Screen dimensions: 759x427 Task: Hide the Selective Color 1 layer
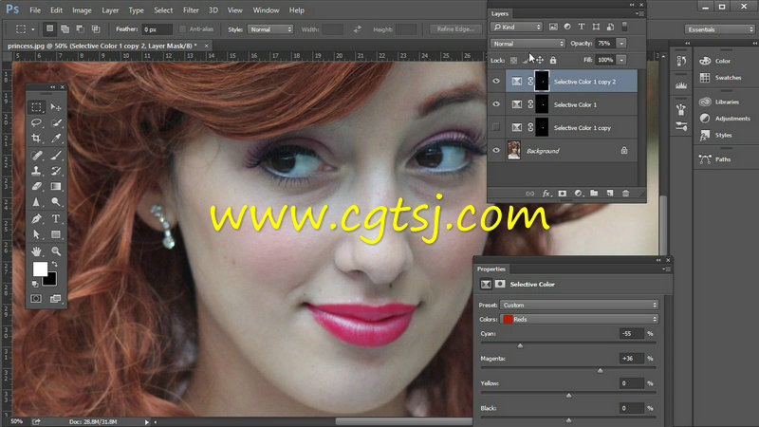coord(496,104)
